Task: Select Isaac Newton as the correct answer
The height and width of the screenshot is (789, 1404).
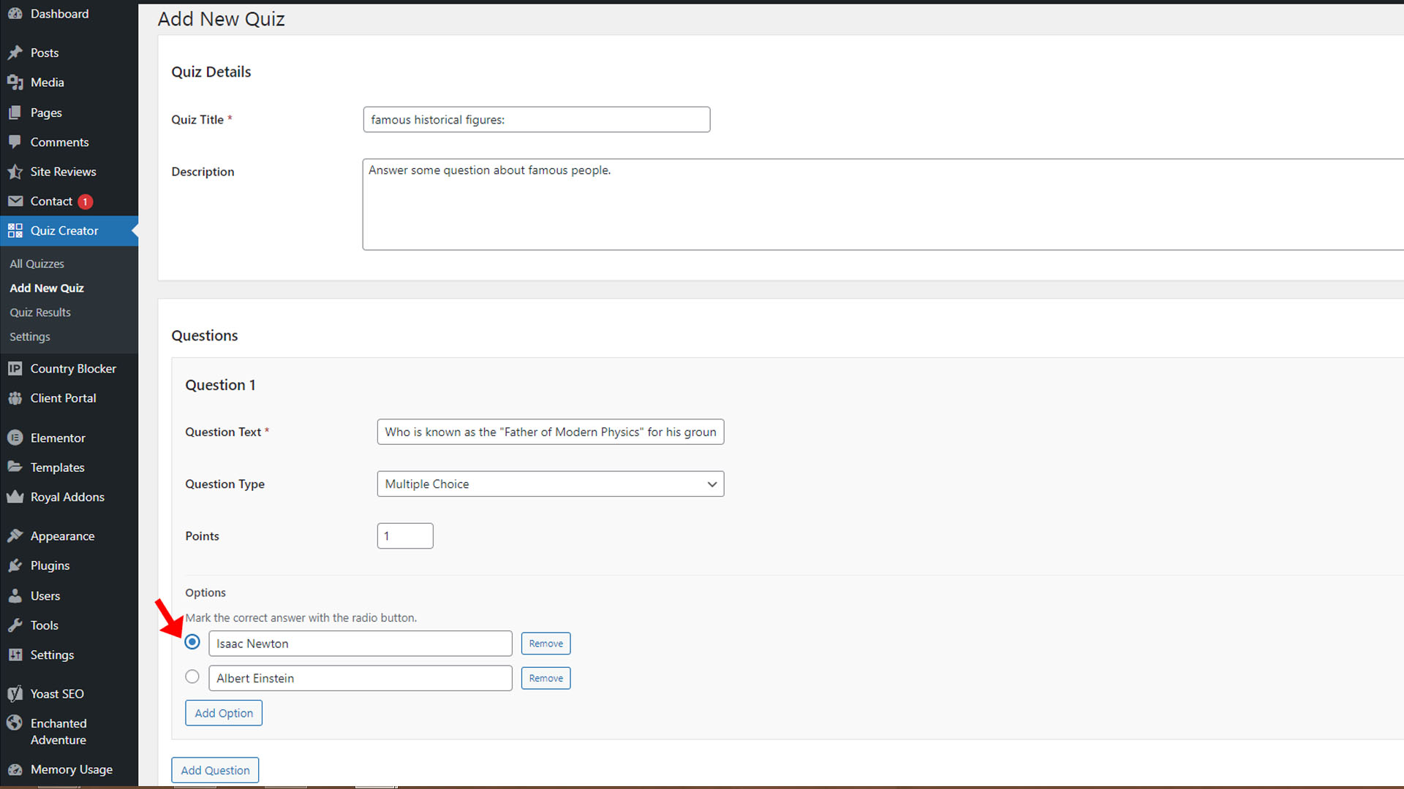Action: (x=192, y=641)
